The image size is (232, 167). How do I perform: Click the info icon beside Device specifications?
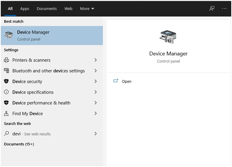click(x=7, y=92)
